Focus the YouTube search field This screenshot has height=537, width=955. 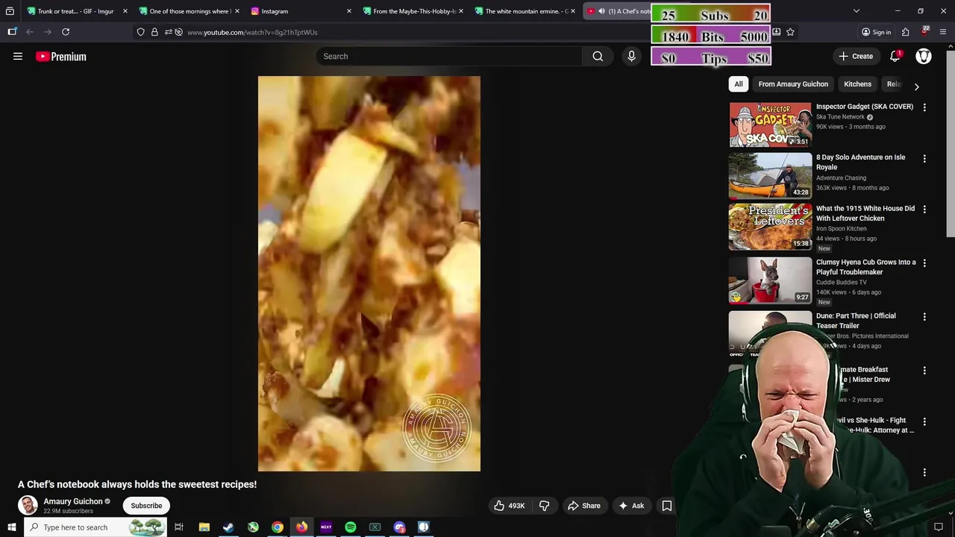tap(448, 57)
